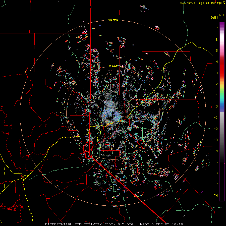The width and height of the screenshot is (226, 226).
Task: Click the -6 dB legend value
Action: coord(216,173)
